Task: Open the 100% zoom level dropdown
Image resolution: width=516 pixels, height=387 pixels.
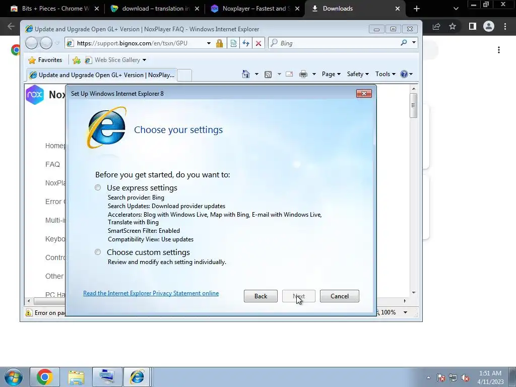Action: 406,312
